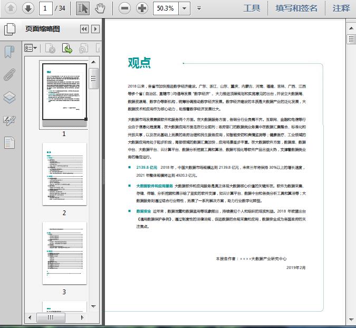This screenshot has width=356, height=328.
Task: Click thumbnail panel left scroll arrow
Action: tap(30, 317)
